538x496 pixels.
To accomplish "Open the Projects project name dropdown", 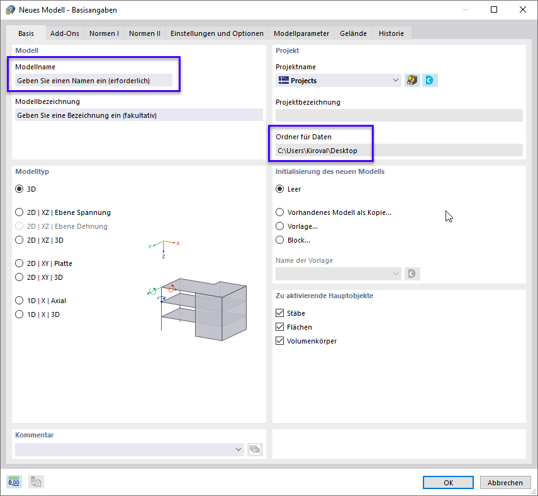I will pyautogui.click(x=396, y=80).
